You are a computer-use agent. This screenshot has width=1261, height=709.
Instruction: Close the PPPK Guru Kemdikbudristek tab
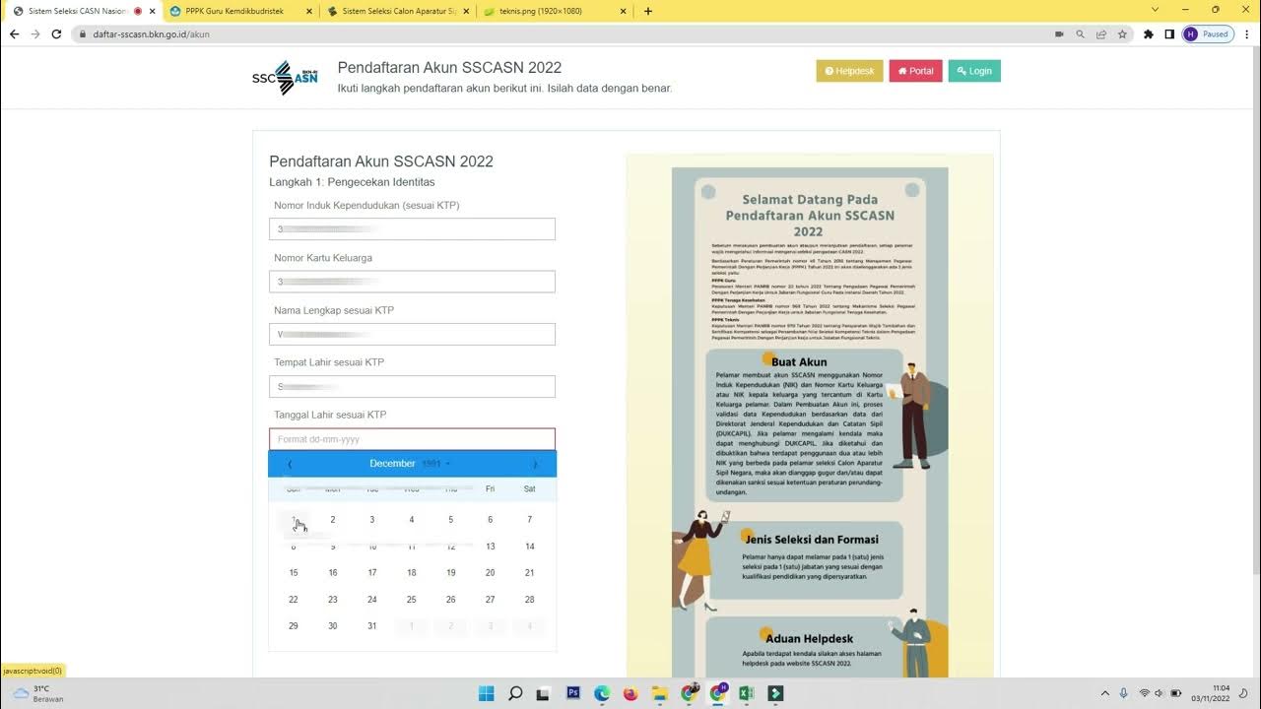[309, 11]
